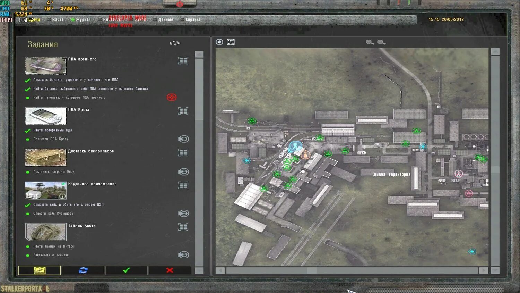Click the red power button at top
520x293 pixels.
coord(180,4)
